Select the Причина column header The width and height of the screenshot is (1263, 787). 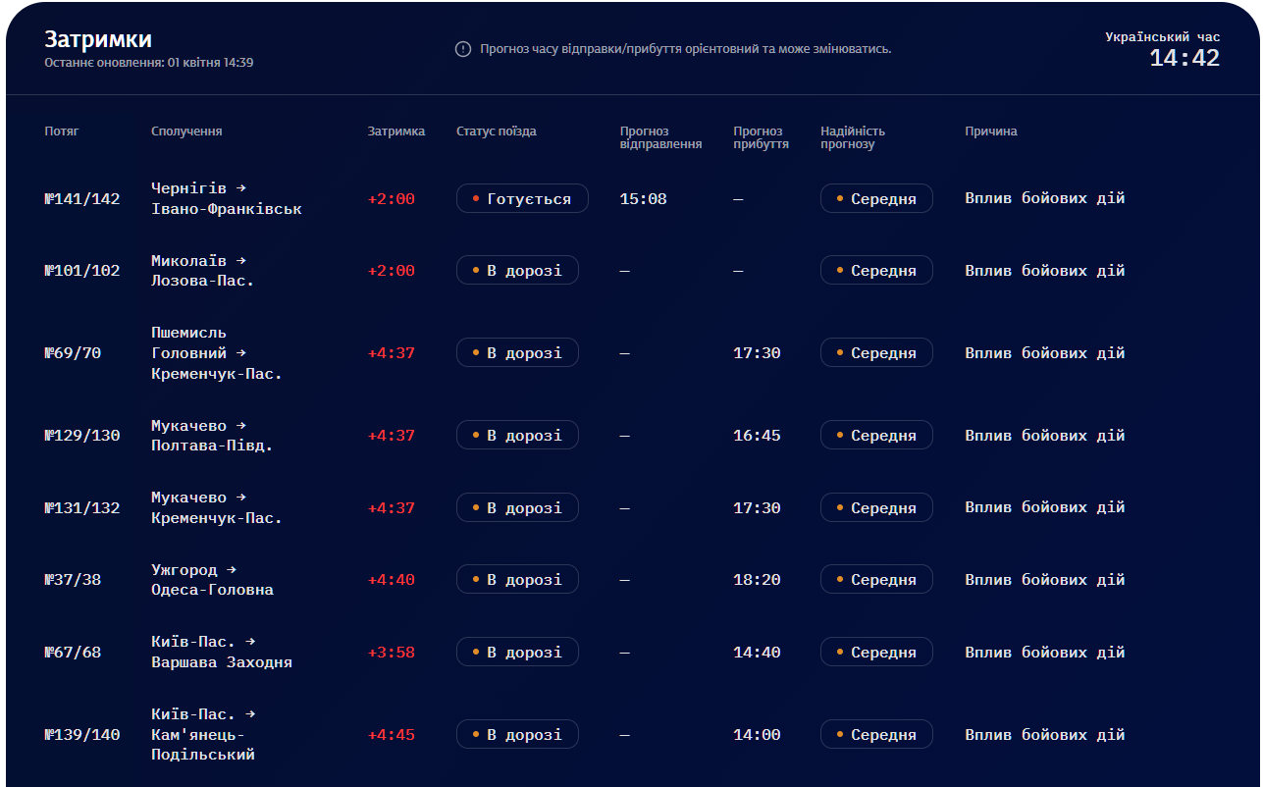(991, 131)
